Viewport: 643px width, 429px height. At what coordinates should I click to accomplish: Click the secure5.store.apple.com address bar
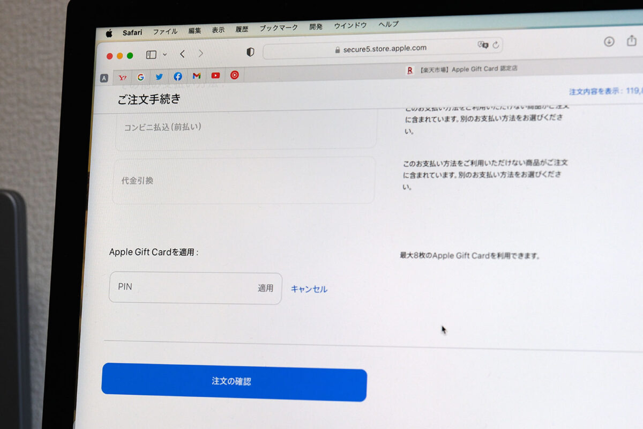pyautogui.click(x=383, y=48)
